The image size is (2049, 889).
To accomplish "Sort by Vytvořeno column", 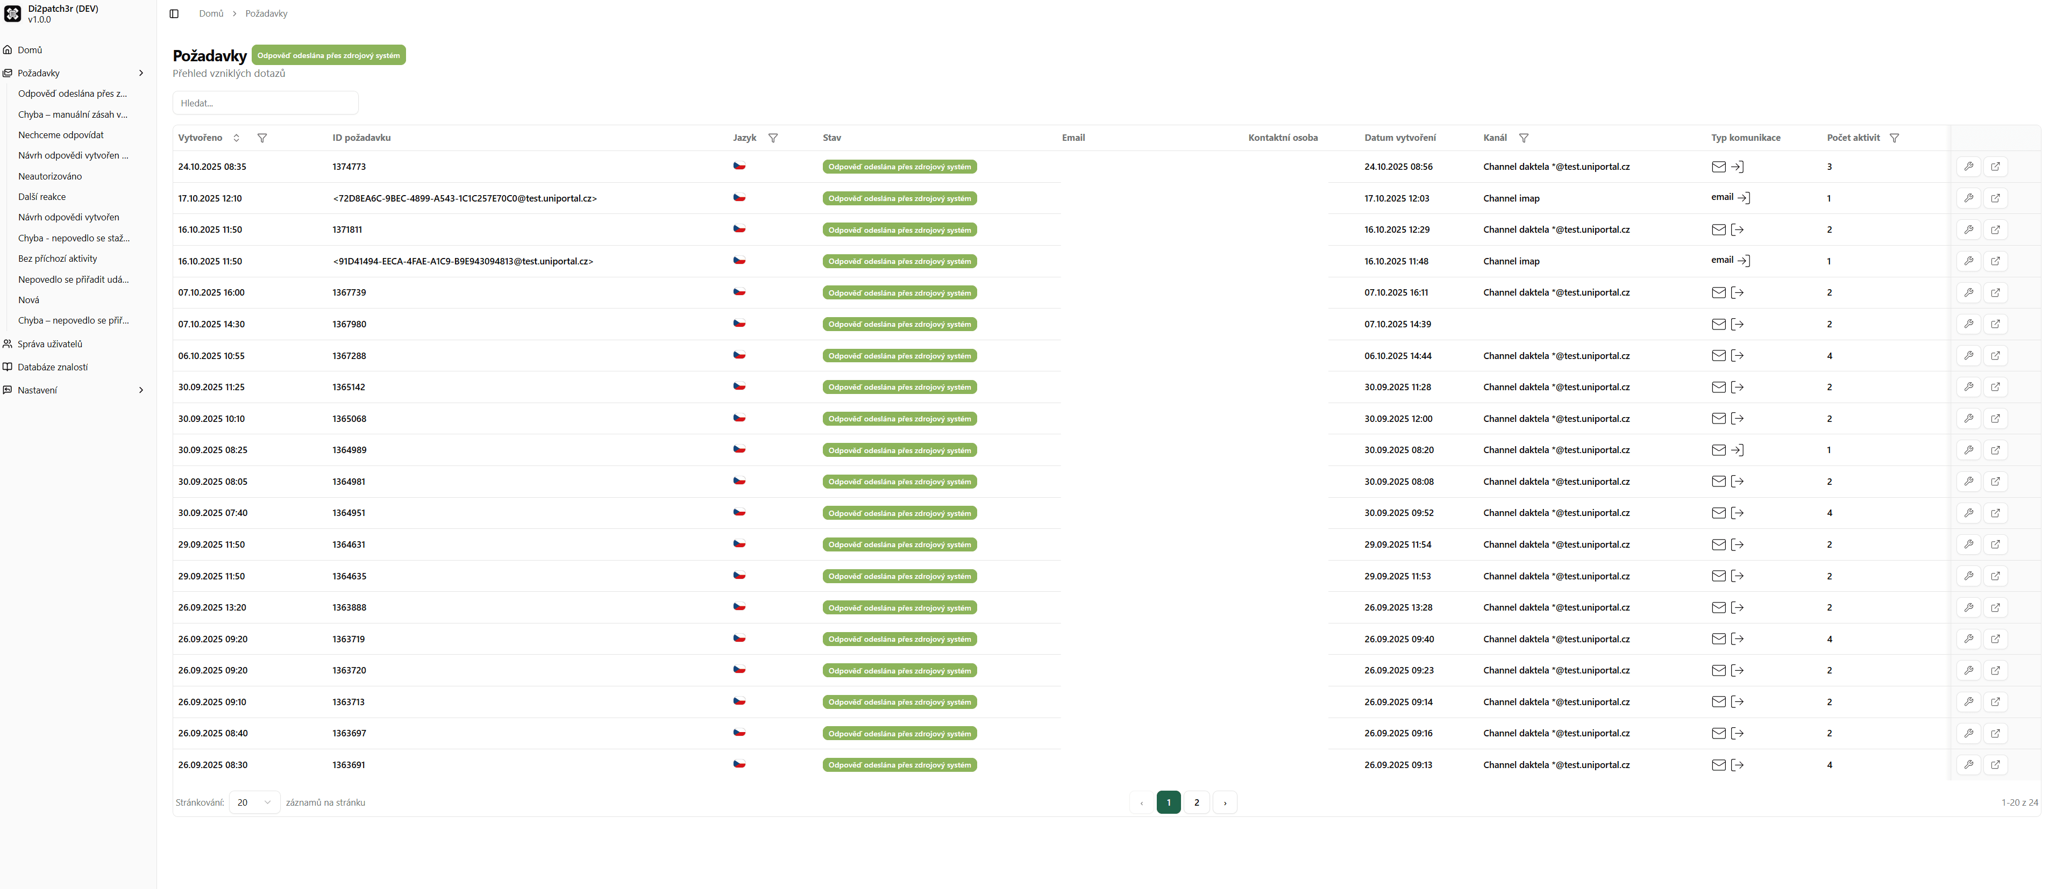I will [236, 138].
